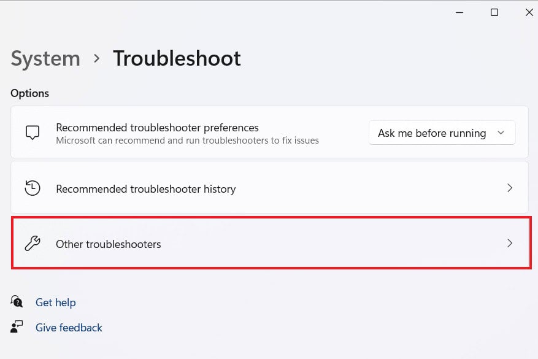This screenshot has width=538, height=359.
Task: Open the Get help link
Action: click(56, 302)
